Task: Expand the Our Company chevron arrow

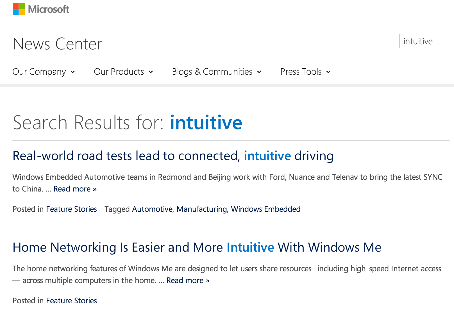Action: 73,72
